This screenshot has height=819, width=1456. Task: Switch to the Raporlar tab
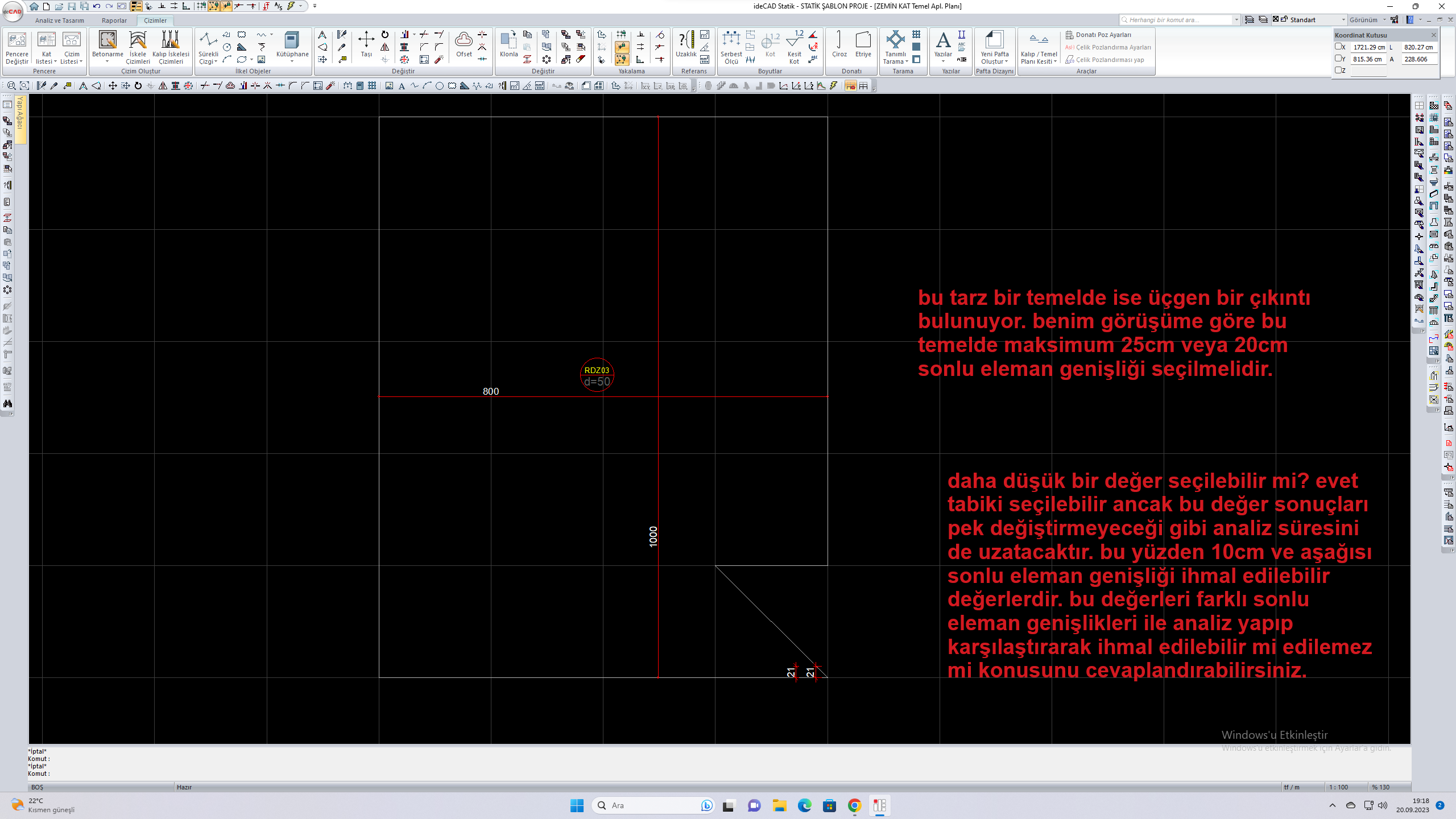click(x=114, y=20)
